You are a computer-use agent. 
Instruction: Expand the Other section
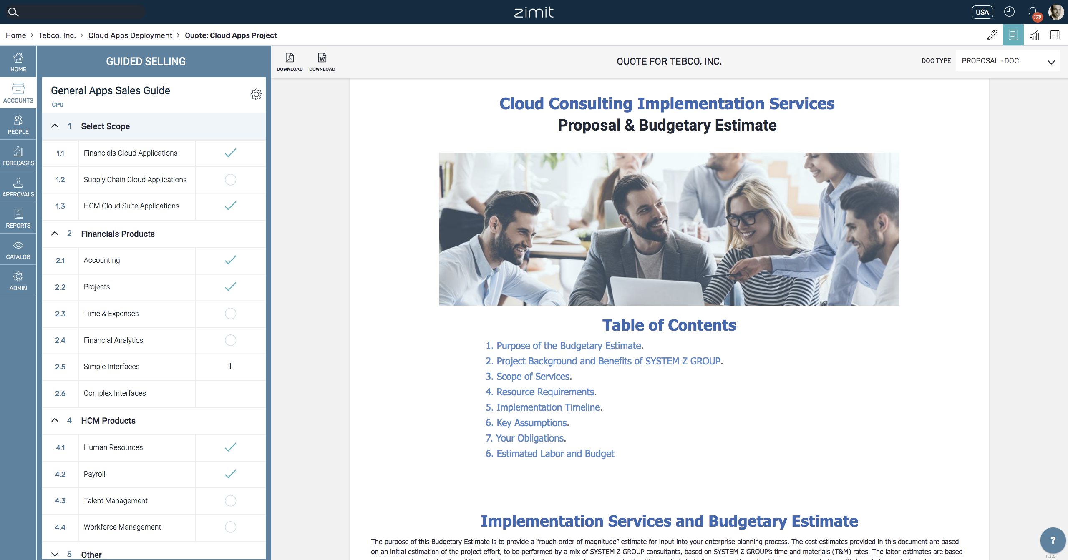click(x=55, y=554)
